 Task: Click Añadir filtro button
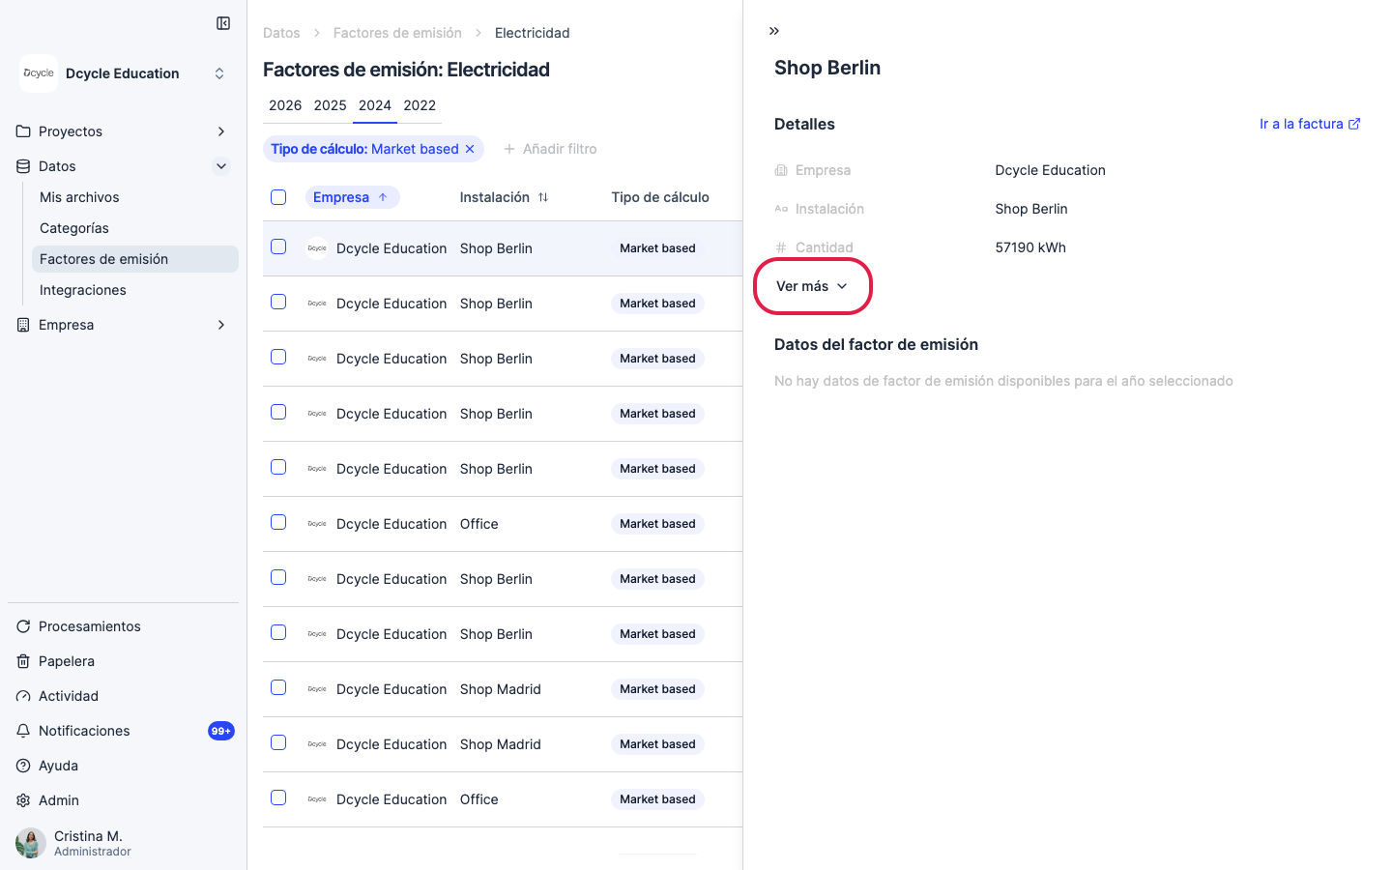click(x=550, y=149)
